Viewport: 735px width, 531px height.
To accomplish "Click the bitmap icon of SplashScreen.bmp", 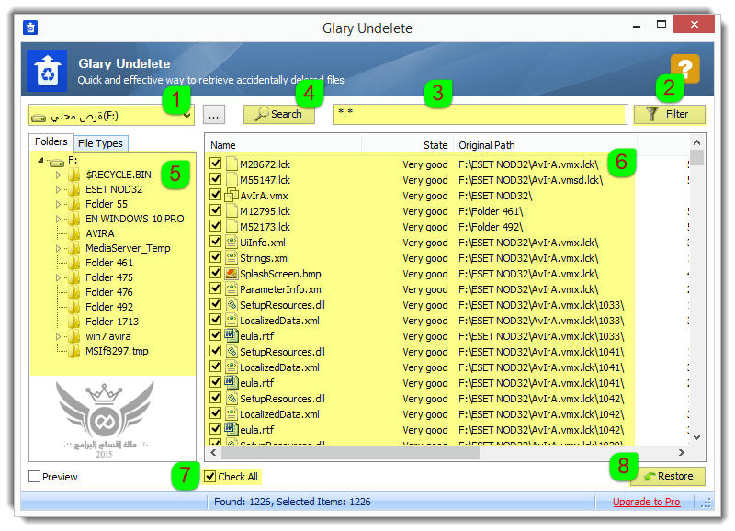I will (x=232, y=273).
